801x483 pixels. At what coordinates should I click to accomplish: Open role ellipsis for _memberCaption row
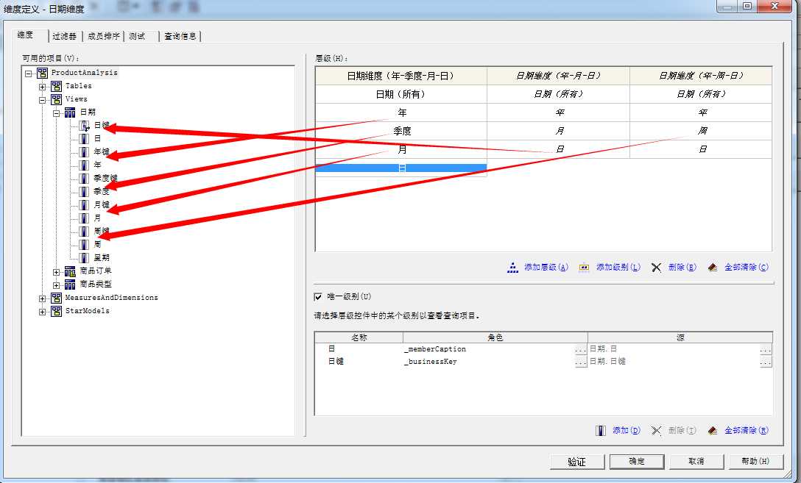coord(580,349)
